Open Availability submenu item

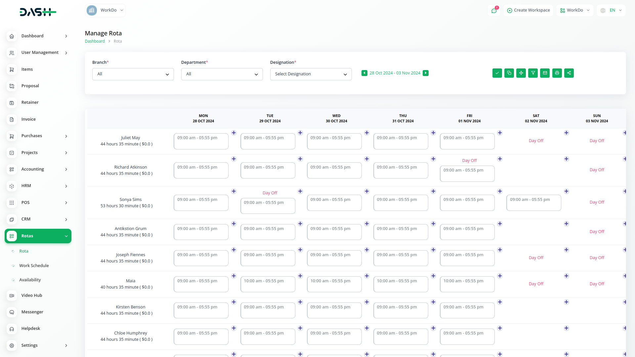(x=30, y=280)
